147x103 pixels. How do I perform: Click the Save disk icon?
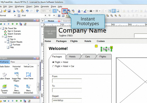tap(9, 11)
